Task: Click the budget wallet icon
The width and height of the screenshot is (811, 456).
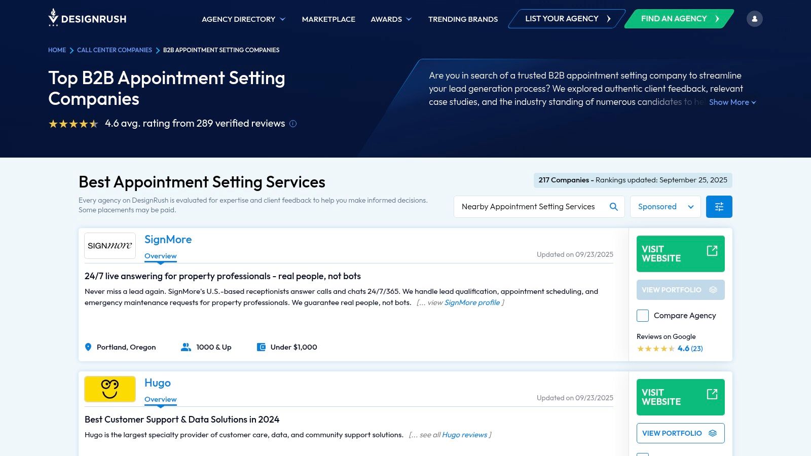Action: 262,347
